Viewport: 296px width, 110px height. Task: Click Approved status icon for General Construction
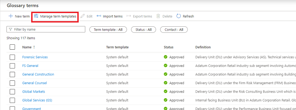(x=165, y=74)
